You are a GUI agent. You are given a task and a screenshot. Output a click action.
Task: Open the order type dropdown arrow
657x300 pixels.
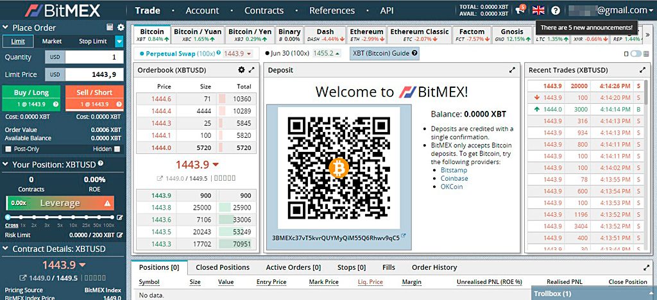coord(119,41)
